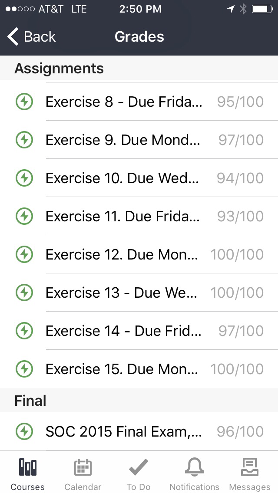278x493 pixels.
Task: Tap the lightning icon beside Exercise 13
Action: point(24,293)
